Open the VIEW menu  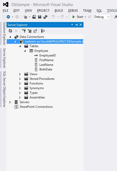(28, 11)
